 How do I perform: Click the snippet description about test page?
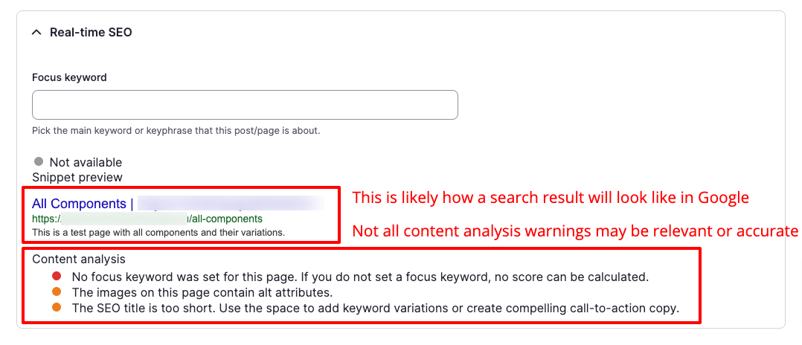pyautogui.click(x=158, y=232)
